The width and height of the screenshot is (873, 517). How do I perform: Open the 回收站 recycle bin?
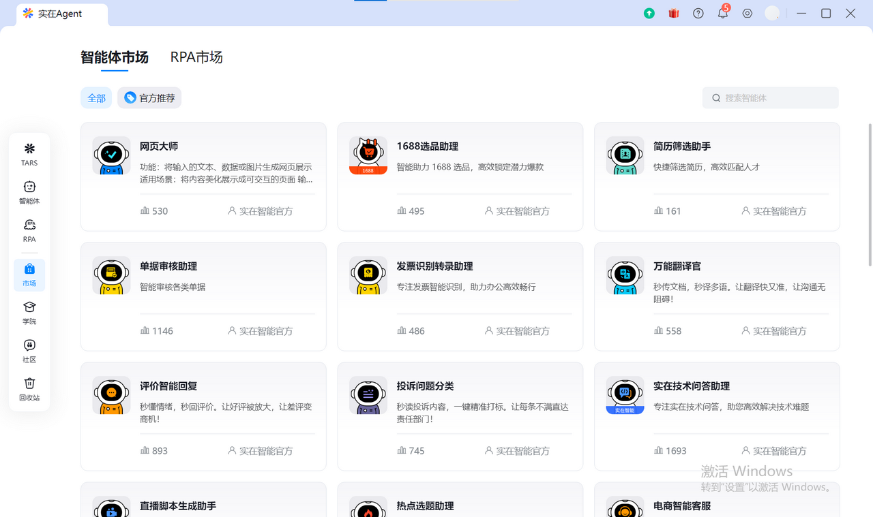tap(29, 390)
